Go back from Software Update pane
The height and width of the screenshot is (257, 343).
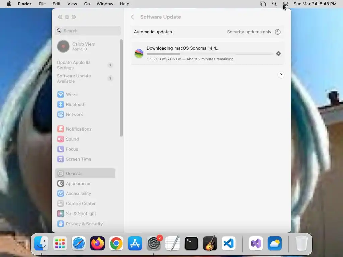coord(132,17)
